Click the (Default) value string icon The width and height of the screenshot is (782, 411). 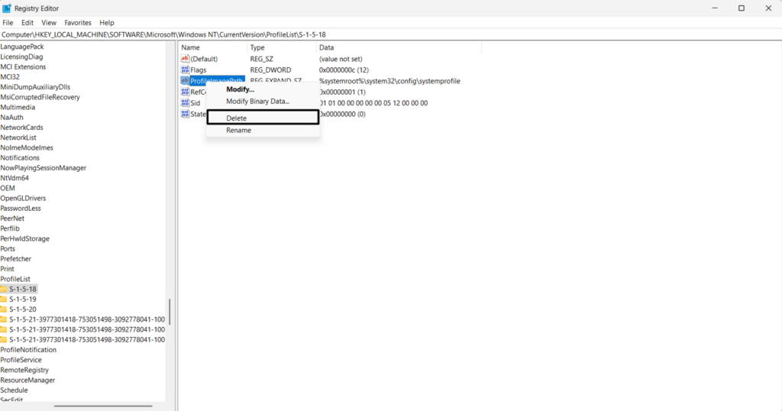pos(185,58)
